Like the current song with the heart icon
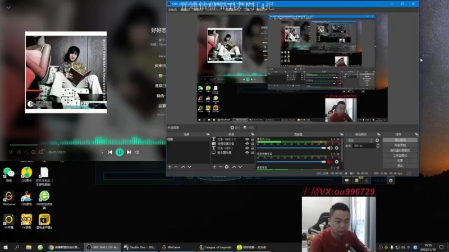449x252 pixels. (x=11, y=152)
